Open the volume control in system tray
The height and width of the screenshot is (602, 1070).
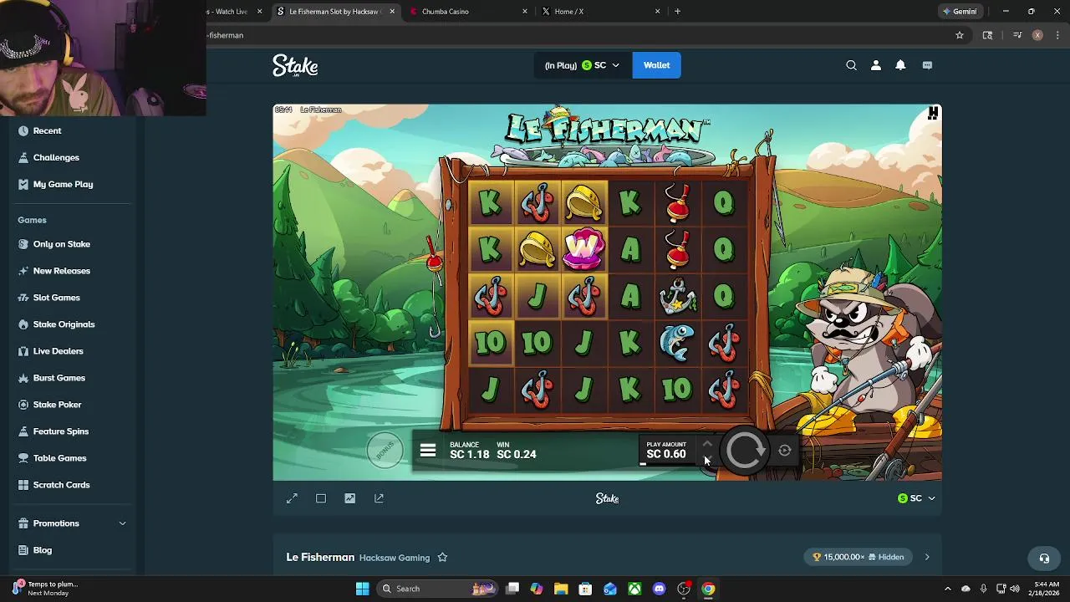1014,589
